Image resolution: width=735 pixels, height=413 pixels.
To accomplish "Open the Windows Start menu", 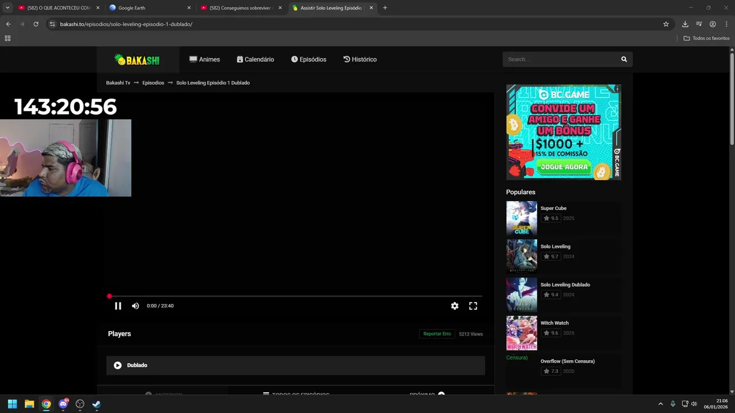I will coord(12,404).
